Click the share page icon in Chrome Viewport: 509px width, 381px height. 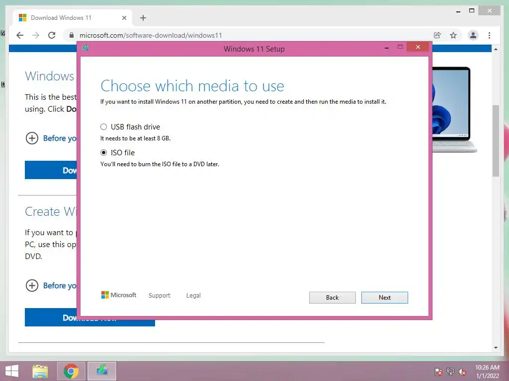pyautogui.click(x=437, y=35)
